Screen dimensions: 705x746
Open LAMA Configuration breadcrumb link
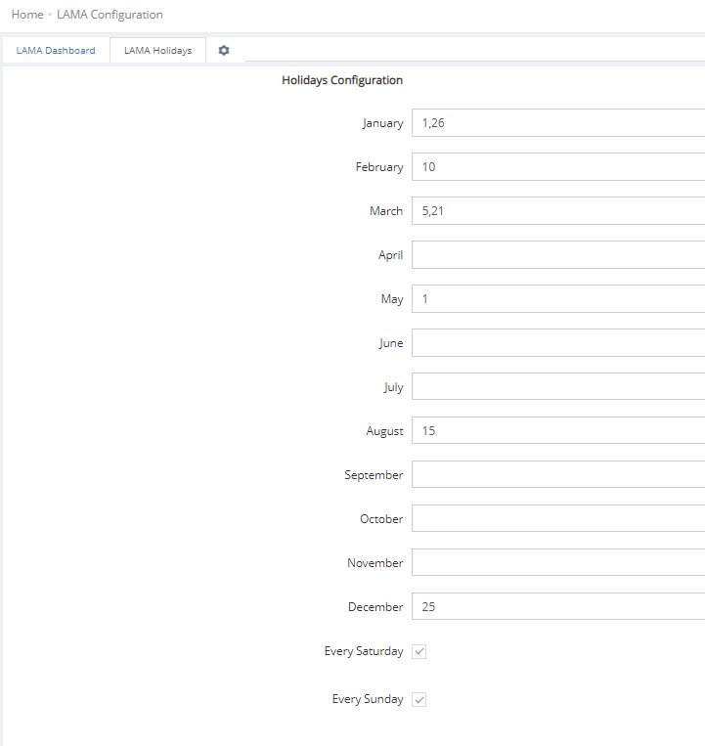click(110, 15)
